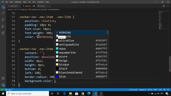
Task: Choose beige from the suggestion list
Action: (x=81, y=61)
